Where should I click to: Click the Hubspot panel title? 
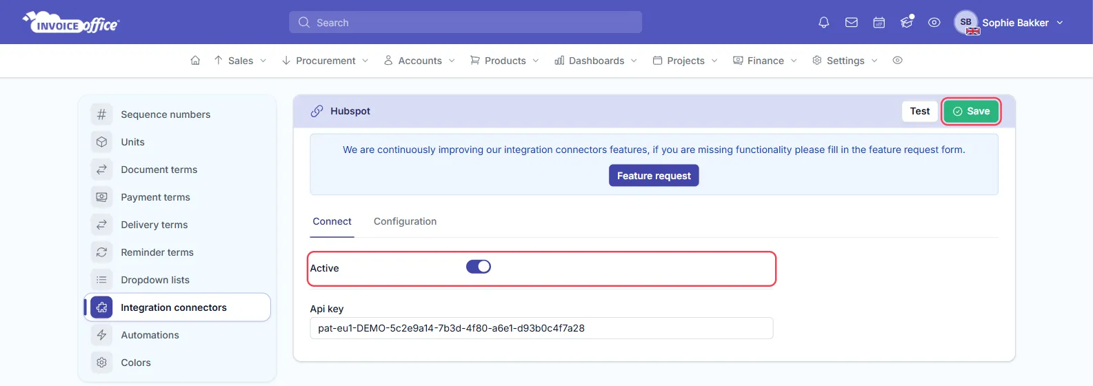(350, 111)
